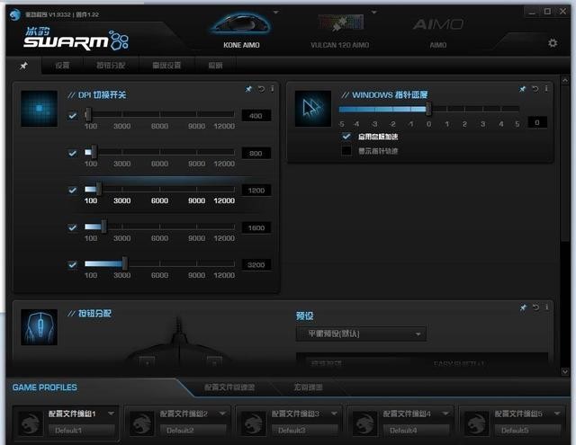The height and width of the screenshot is (445, 576).
Task: Switch to the 照明 illumination tab
Action: click(x=215, y=66)
